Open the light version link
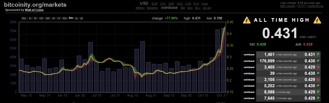 [x=288, y=6]
